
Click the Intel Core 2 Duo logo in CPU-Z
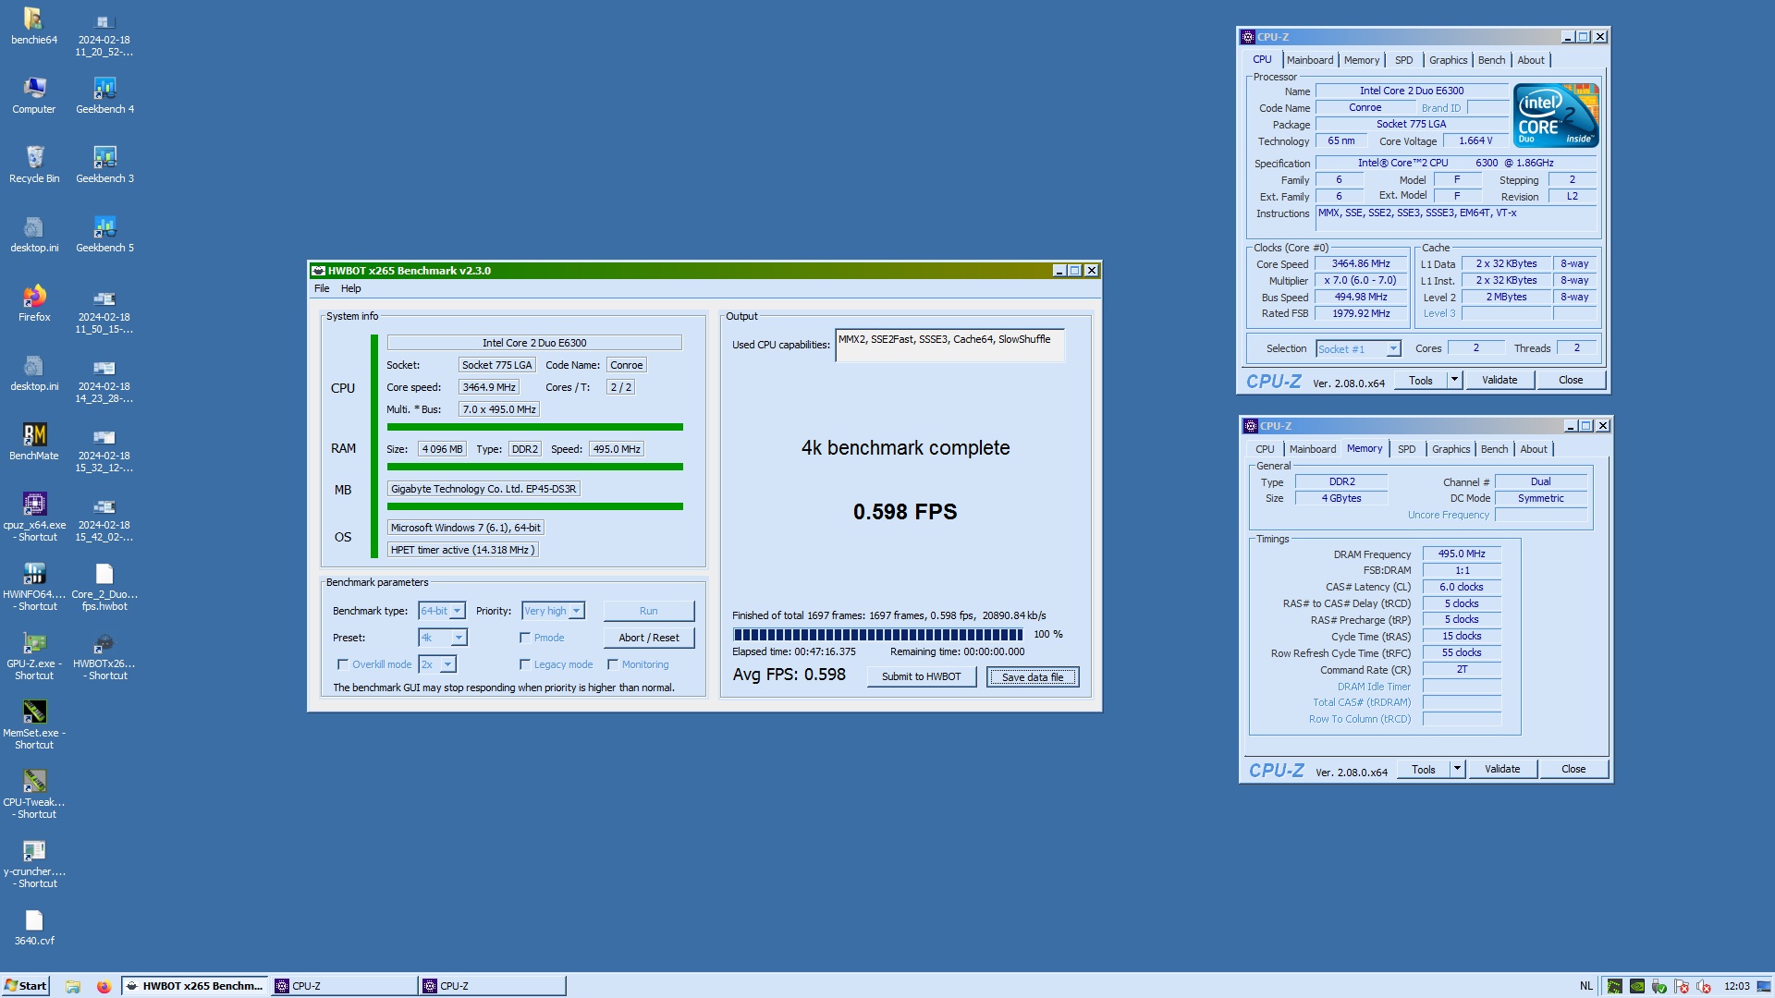point(1556,116)
